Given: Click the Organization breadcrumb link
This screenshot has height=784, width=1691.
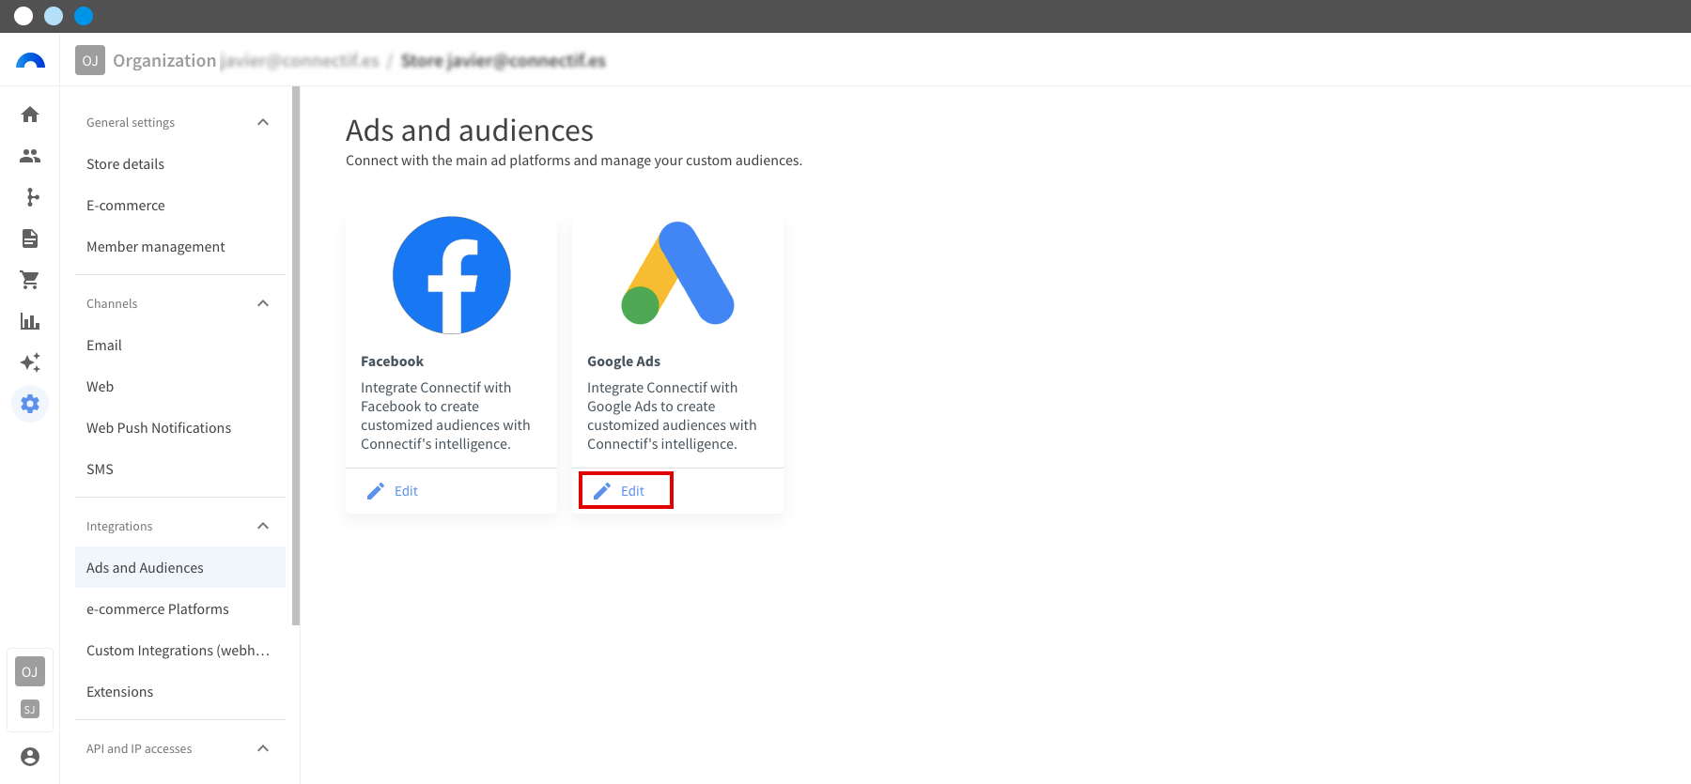Looking at the screenshot, I should coord(246,60).
